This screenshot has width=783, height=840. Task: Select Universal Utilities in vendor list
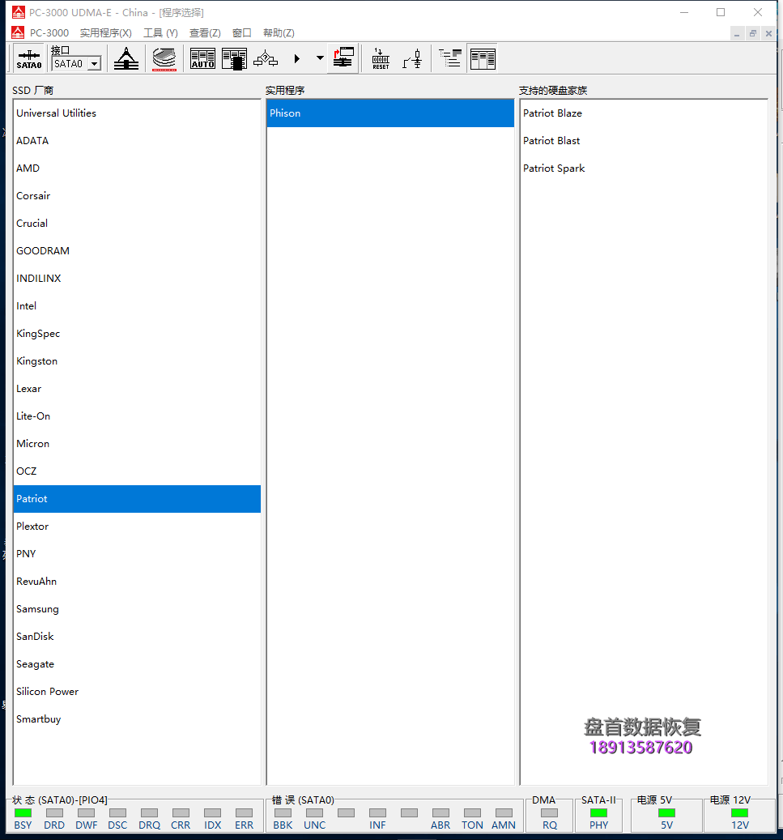pos(137,113)
